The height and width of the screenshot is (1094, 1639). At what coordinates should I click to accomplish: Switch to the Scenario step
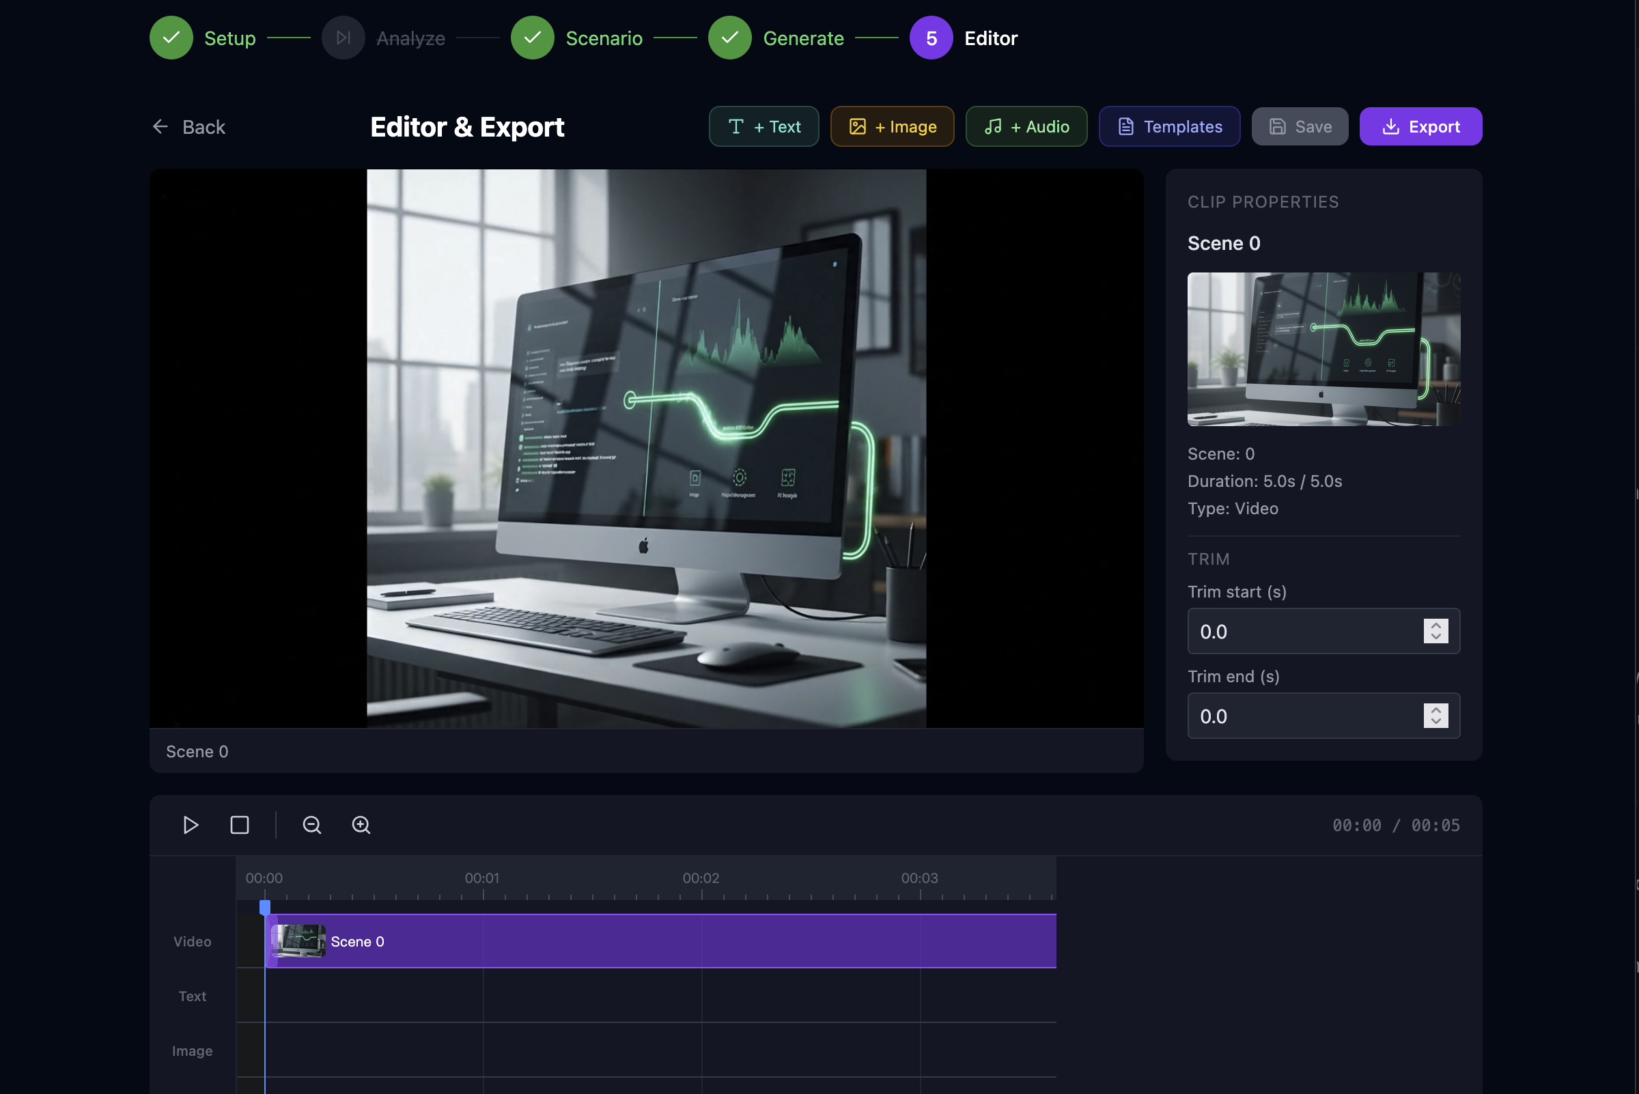click(x=533, y=38)
